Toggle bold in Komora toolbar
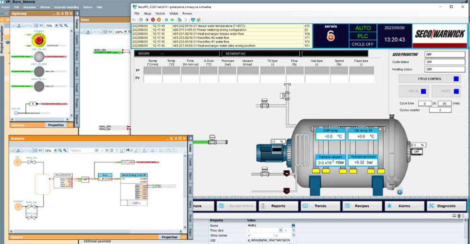 [x=111, y=150]
